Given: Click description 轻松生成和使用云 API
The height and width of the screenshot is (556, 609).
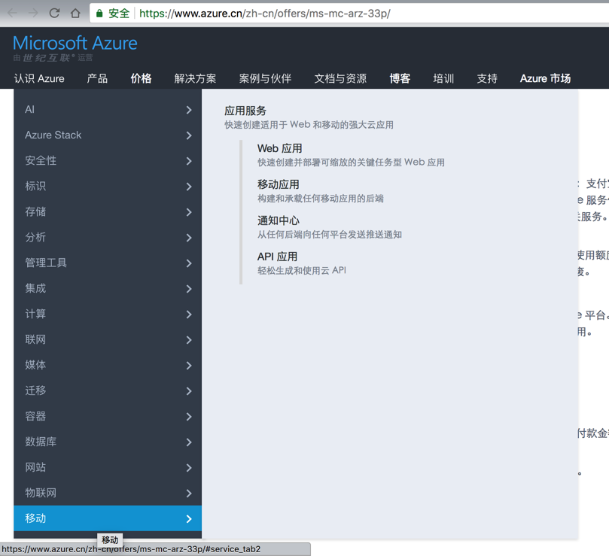Looking at the screenshot, I should click(302, 271).
